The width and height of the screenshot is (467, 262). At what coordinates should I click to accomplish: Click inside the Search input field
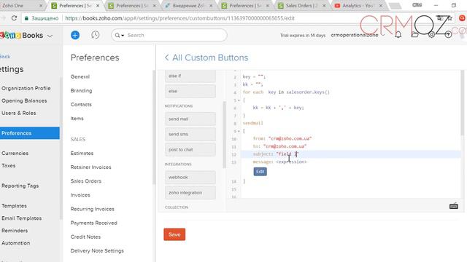[175, 35]
